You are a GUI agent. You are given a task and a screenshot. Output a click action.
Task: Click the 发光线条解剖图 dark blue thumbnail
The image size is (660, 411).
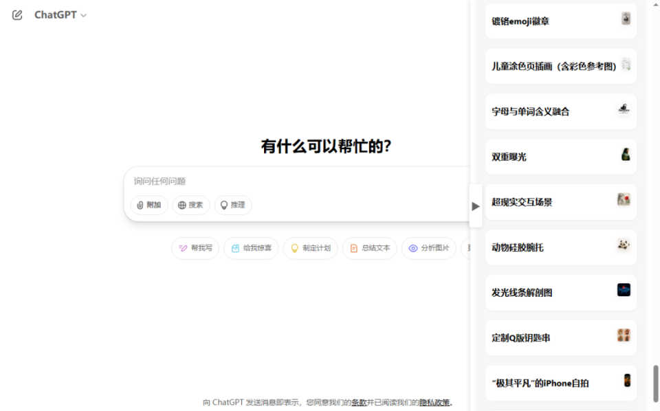[x=624, y=290]
